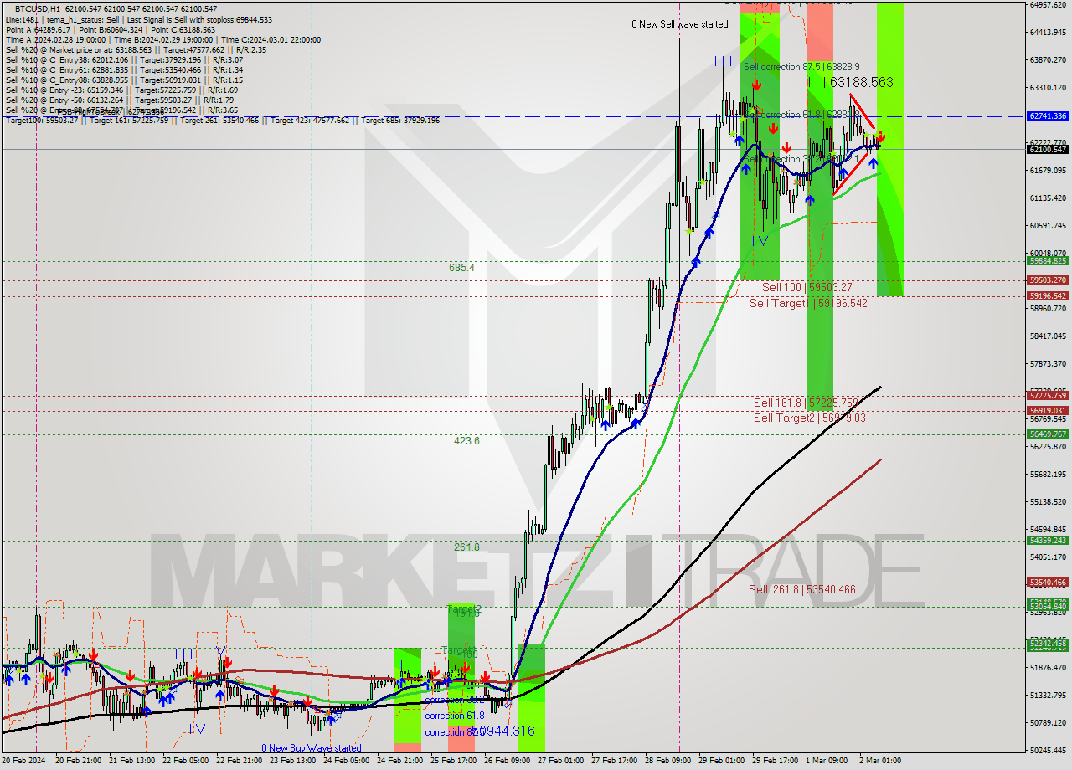Click the 64957.025 top axis price
Viewport: 1072px width, 770px height.
coord(1048,5)
